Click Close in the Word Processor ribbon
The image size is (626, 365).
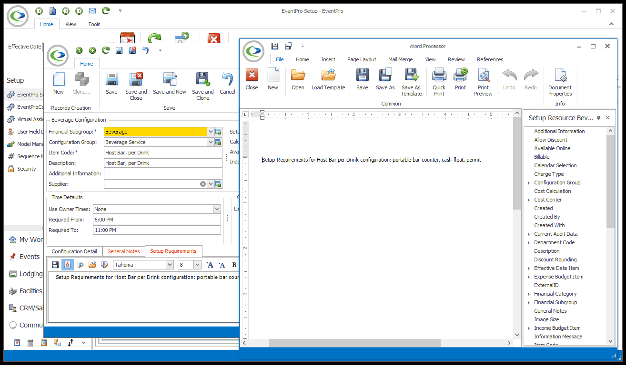(x=252, y=79)
